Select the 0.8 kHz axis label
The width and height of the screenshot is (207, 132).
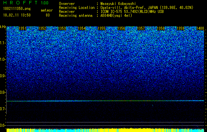tap(3, 92)
